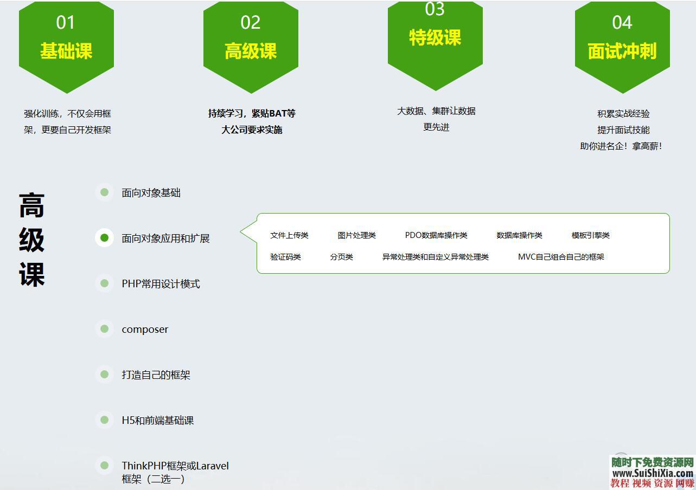This screenshot has height=490, width=696.
Task: Click the green dot beside composer
Action: 104,329
